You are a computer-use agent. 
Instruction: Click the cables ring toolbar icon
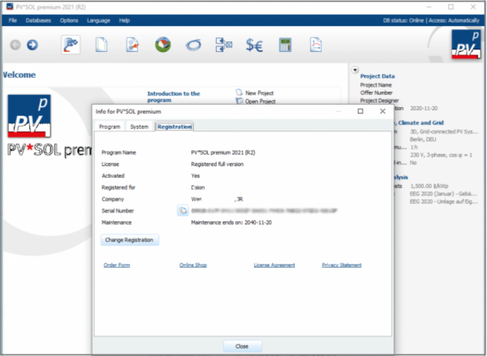[x=193, y=45]
